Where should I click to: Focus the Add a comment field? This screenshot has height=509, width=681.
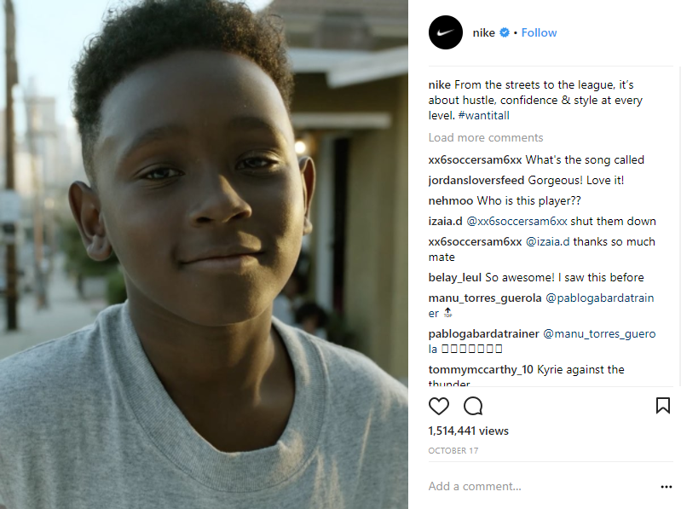pos(537,487)
